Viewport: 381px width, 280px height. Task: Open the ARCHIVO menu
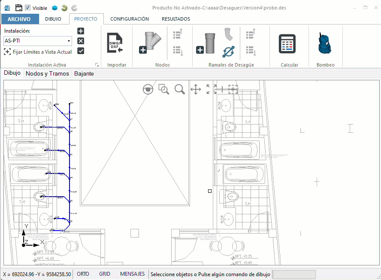(x=20, y=19)
